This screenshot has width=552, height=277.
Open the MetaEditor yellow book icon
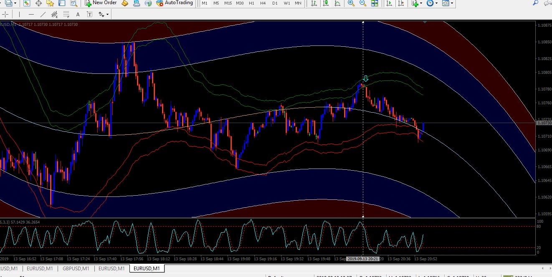click(x=124, y=3)
